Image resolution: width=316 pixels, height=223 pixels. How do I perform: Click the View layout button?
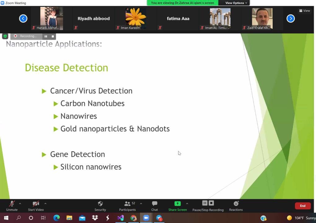coord(305,11)
